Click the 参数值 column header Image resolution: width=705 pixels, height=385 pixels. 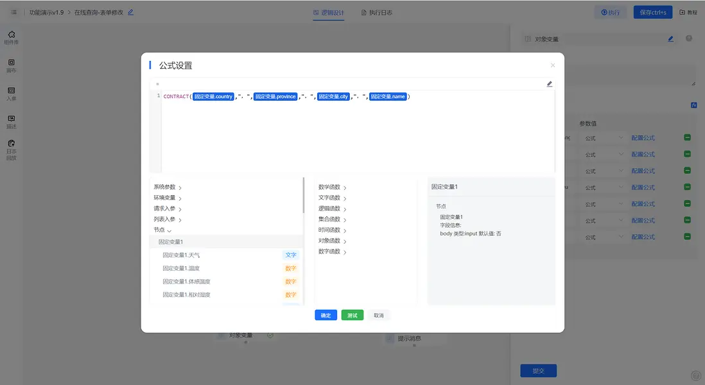pos(587,124)
